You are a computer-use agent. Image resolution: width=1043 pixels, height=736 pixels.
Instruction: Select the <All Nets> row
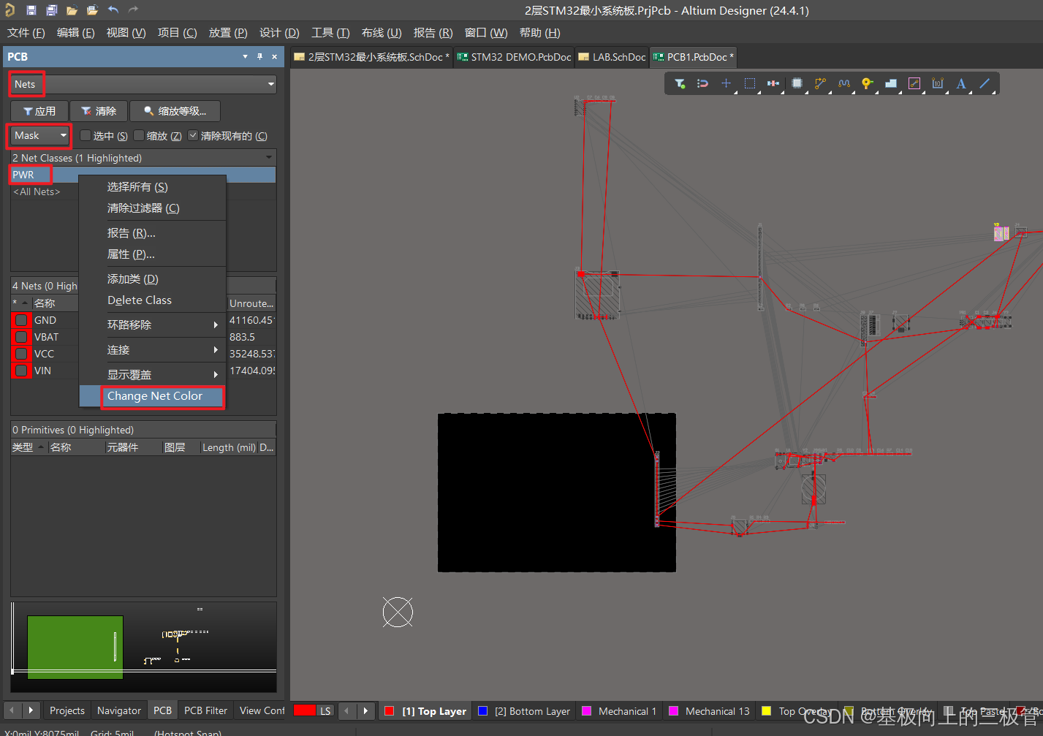click(143, 191)
